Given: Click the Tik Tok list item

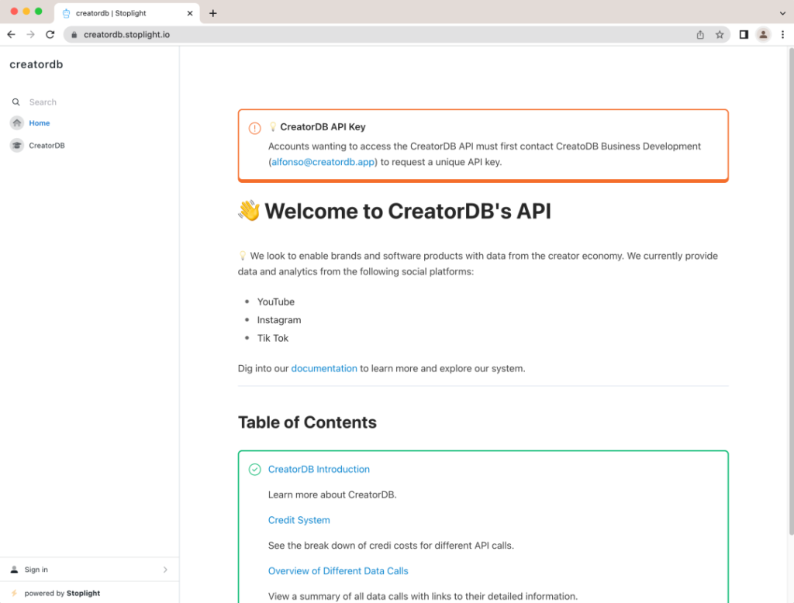Looking at the screenshot, I should 272,338.
